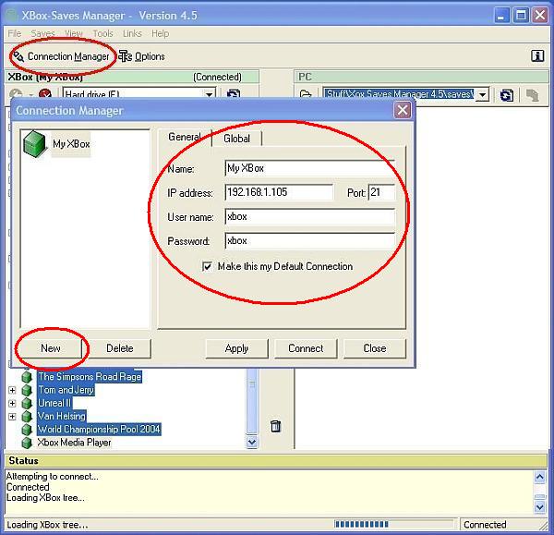Image resolution: width=554 pixels, height=535 pixels.
Task: Open the Options toolbar button
Action: pos(141,56)
